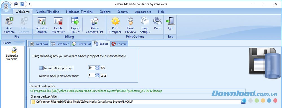
Task: Click the application orb webcam button
Action: pyautogui.click(x=6, y=6)
